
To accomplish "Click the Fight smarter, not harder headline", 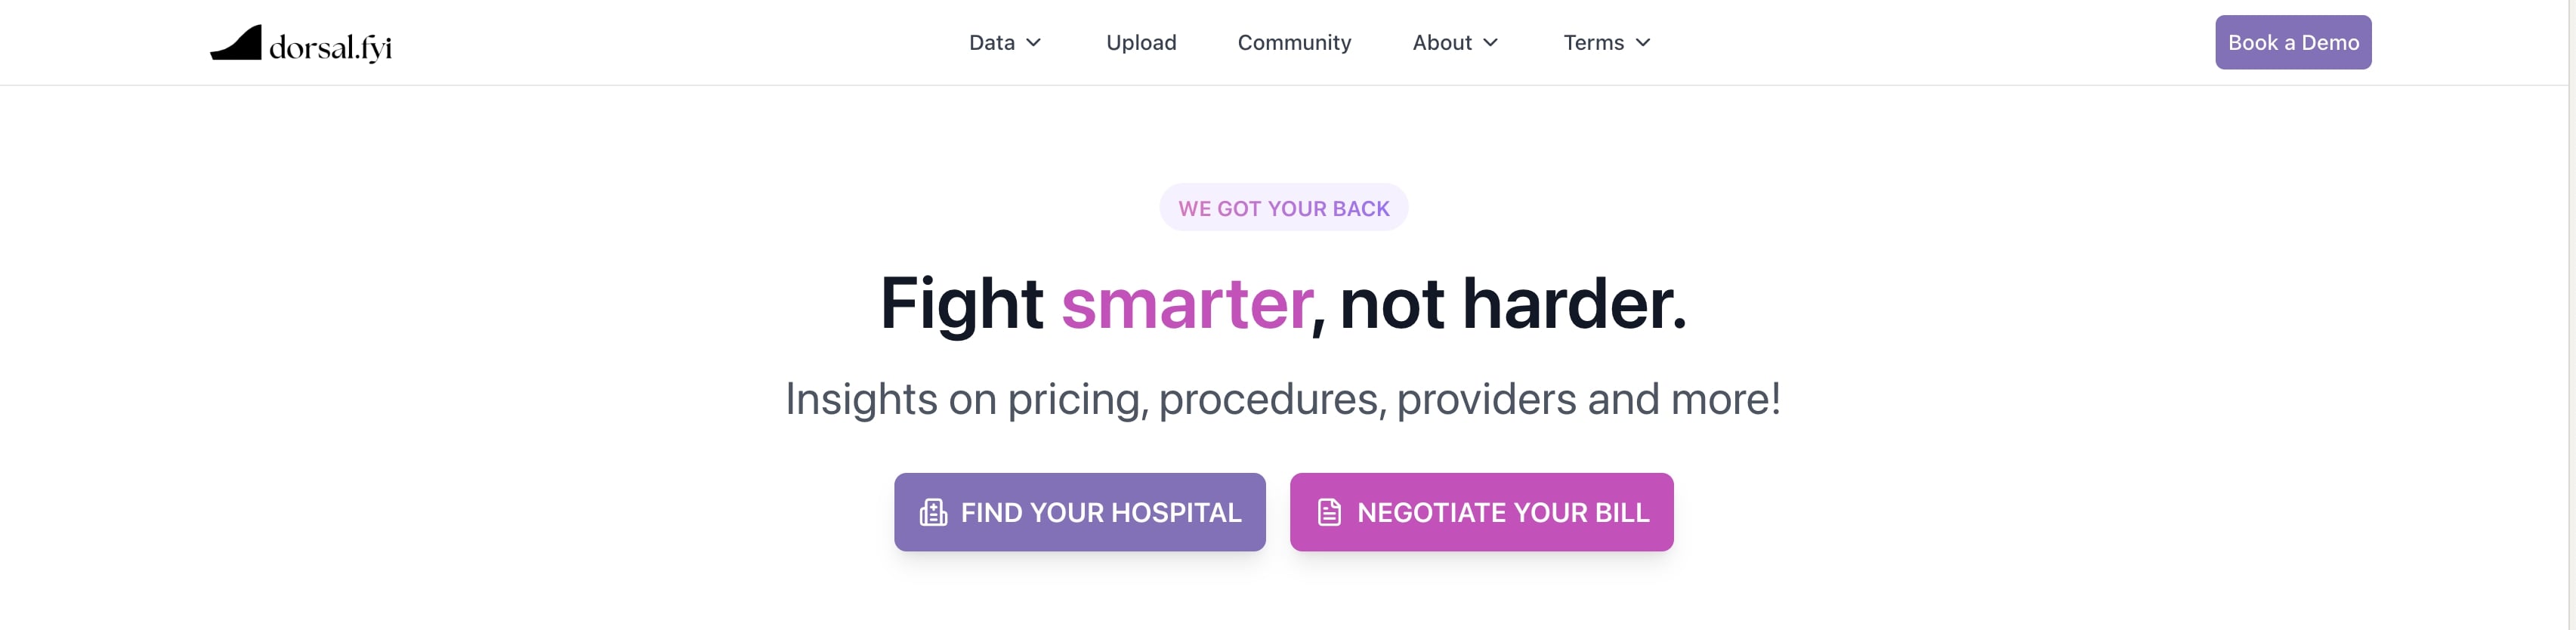I will click(1283, 303).
